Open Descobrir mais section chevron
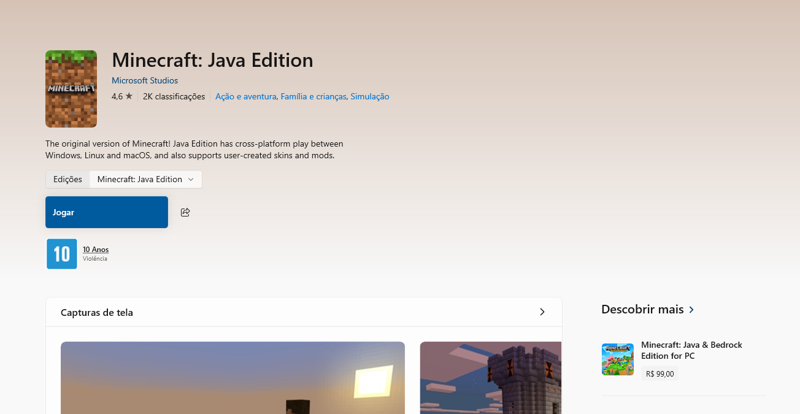The width and height of the screenshot is (800, 414). (x=691, y=310)
